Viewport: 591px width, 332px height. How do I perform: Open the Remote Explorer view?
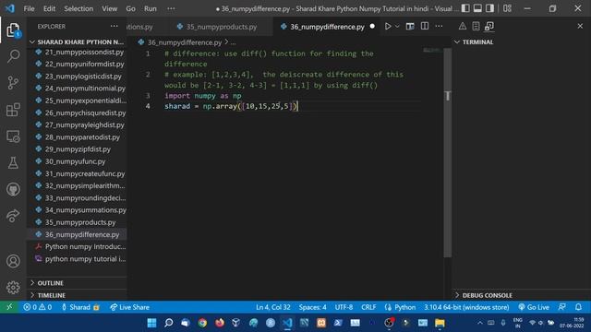click(x=13, y=136)
